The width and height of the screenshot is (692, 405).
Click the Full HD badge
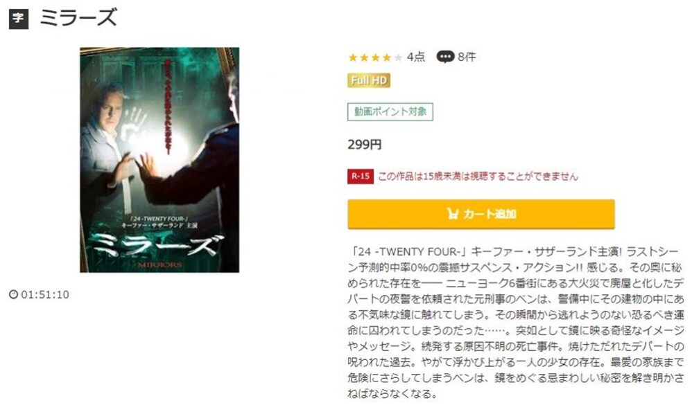tap(369, 80)
